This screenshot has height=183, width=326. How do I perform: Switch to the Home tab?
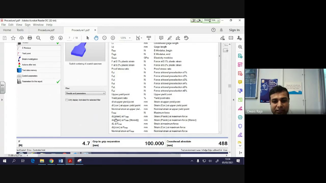(x=7, y=30)
